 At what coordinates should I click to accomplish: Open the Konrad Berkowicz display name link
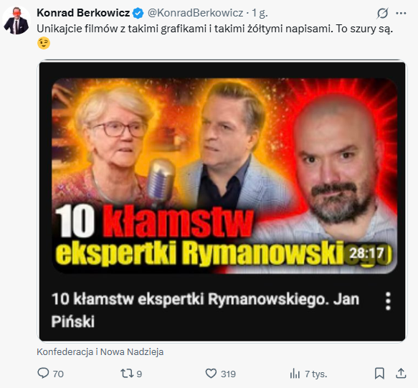click(x=83, y=13)
